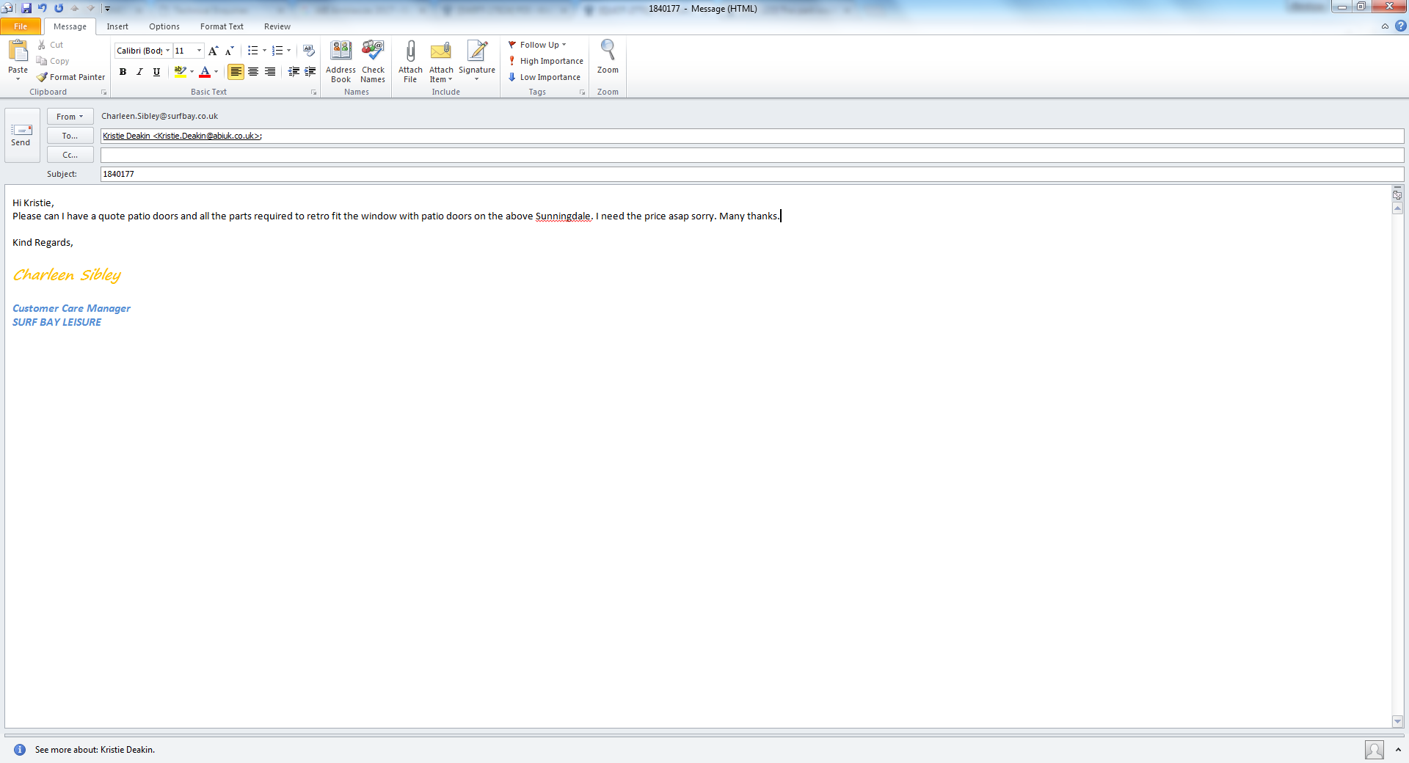Decrease the paragraph indent
This screenshot has height=763, width=1409.
tap(294, 71)
